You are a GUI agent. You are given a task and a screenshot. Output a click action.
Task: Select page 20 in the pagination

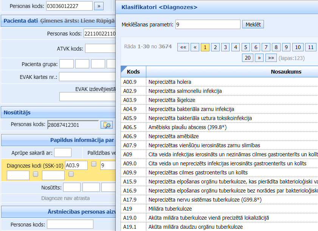pyautogui.click(x=248, y=58)
